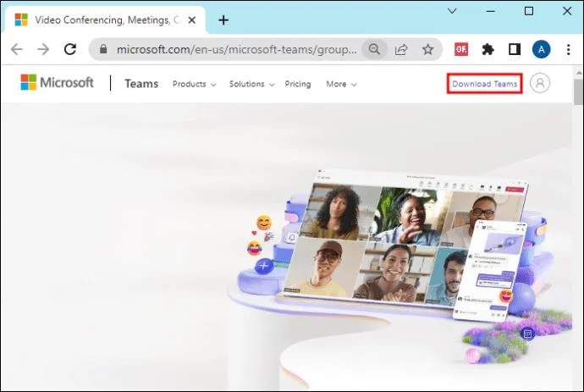
Task: Share this page using the share icon
Action: (x=401, y=49)
